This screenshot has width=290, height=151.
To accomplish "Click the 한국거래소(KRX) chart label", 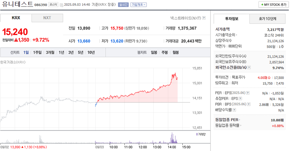I will (13, 62).
